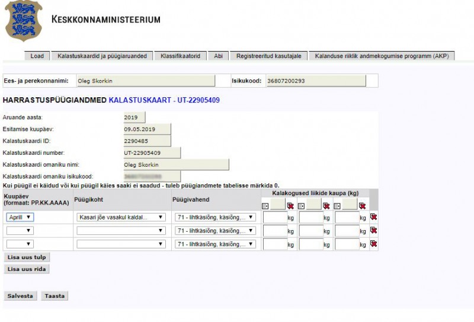Click second kg input in the Aprill row

click(x=311, y=217)
